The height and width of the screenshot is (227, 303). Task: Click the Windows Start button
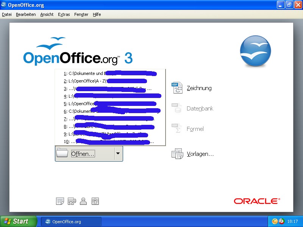pyautogui.click(x=18, y=221)
